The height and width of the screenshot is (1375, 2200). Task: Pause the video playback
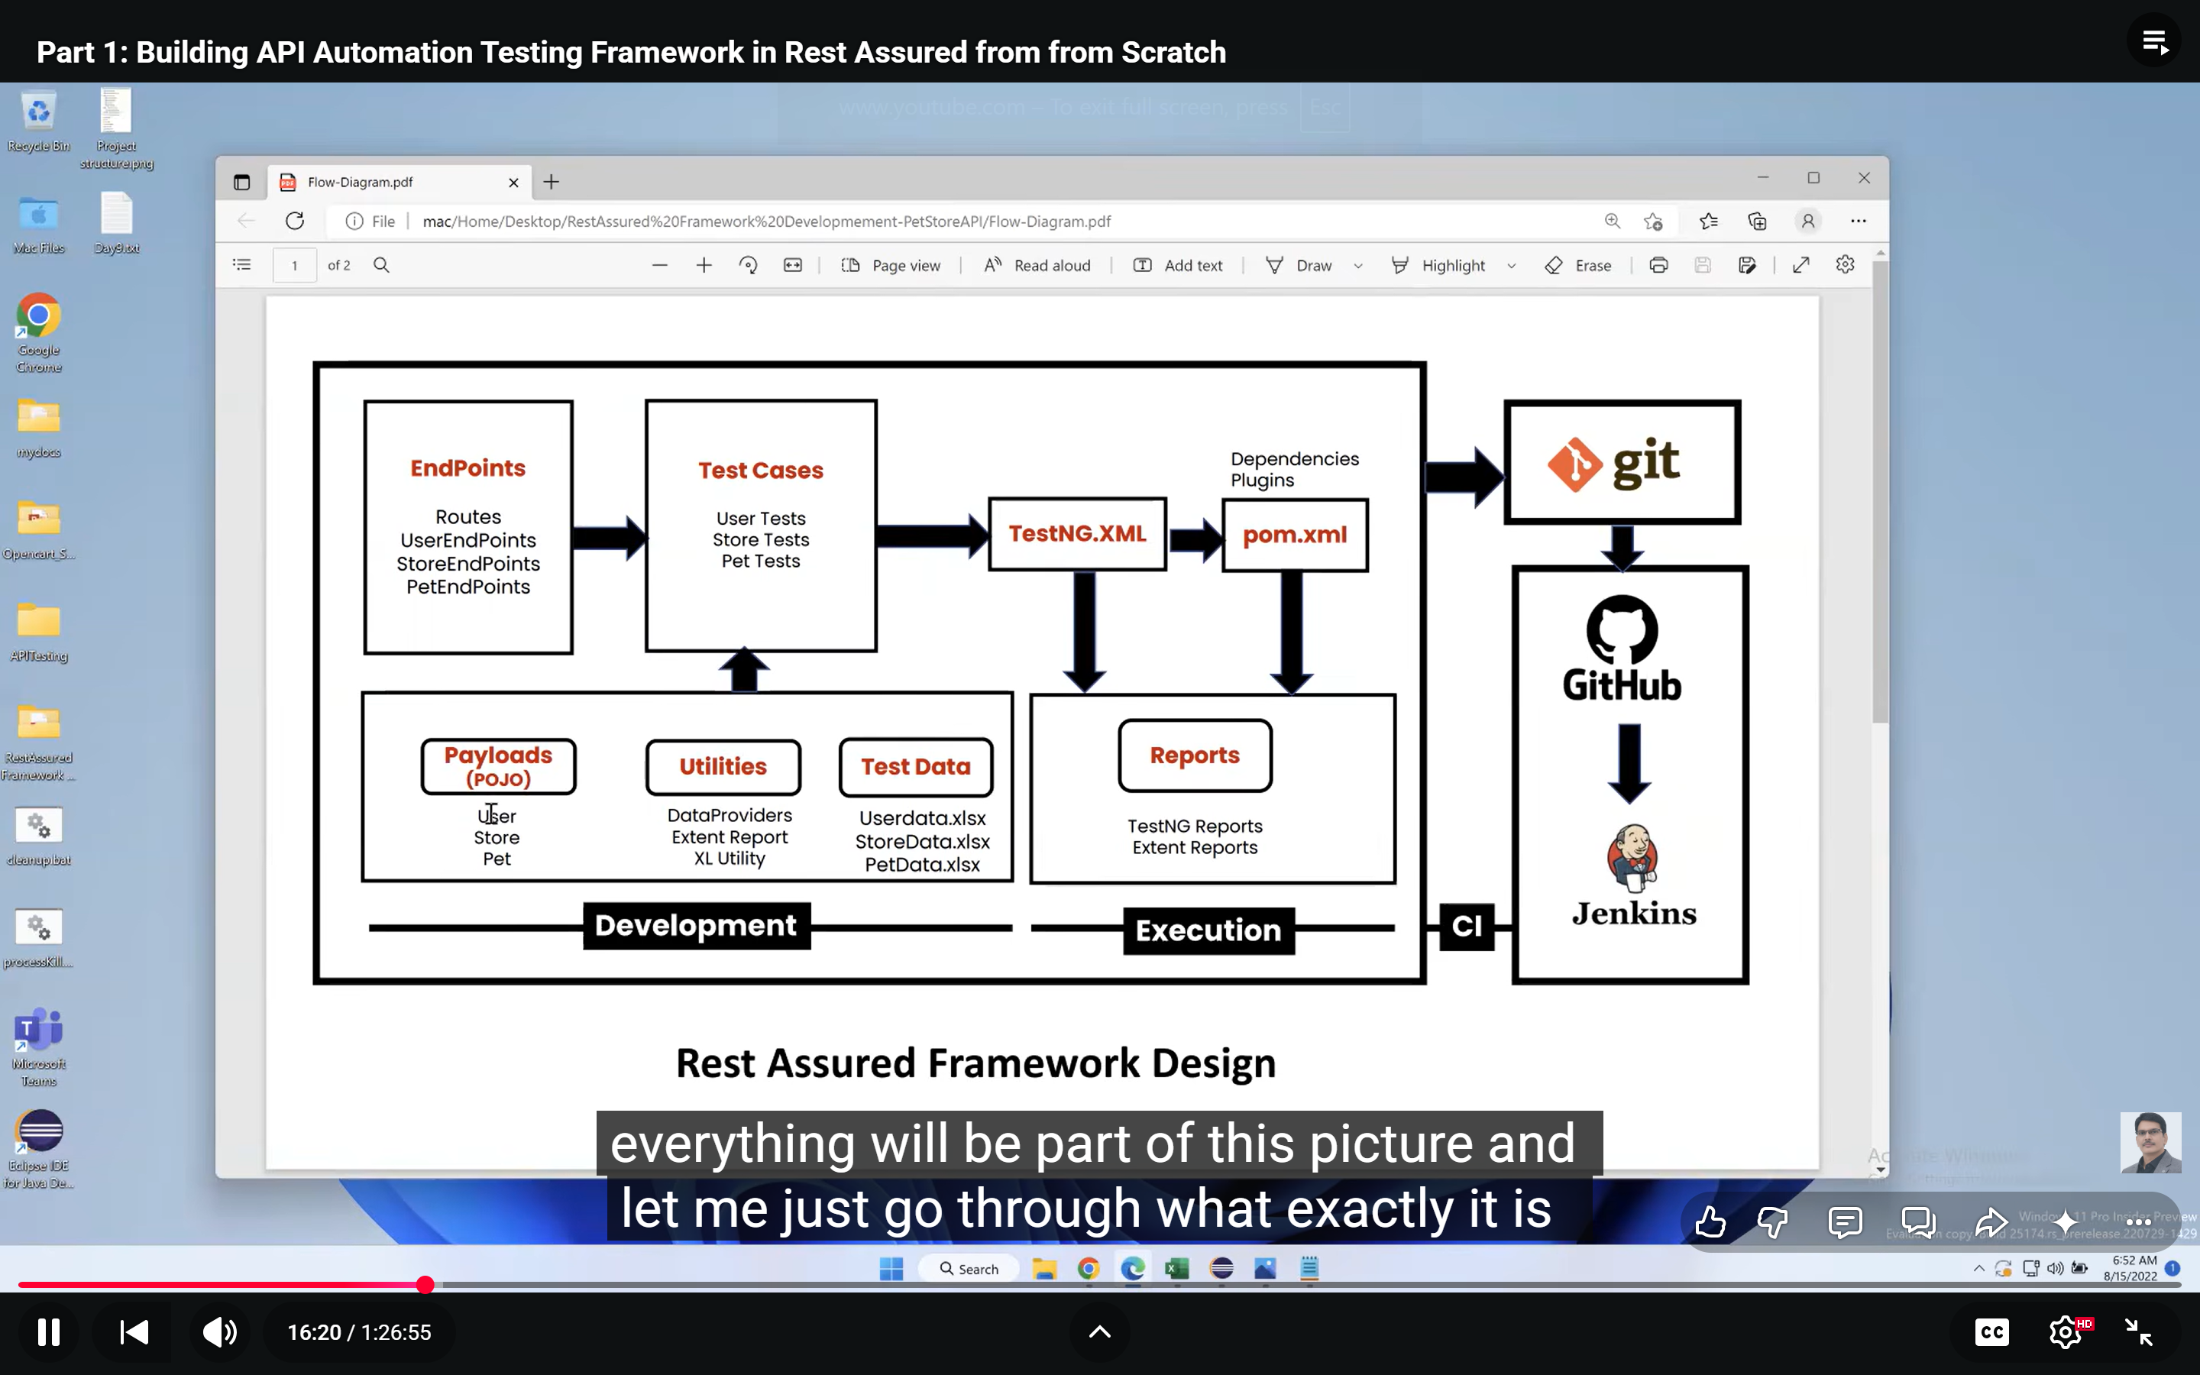(x=49, y=1332)
